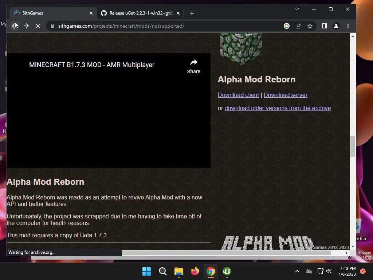Open the Chrome profile menu
The height and width of the screenshot is (280, 373).
(x=336, y=26)
